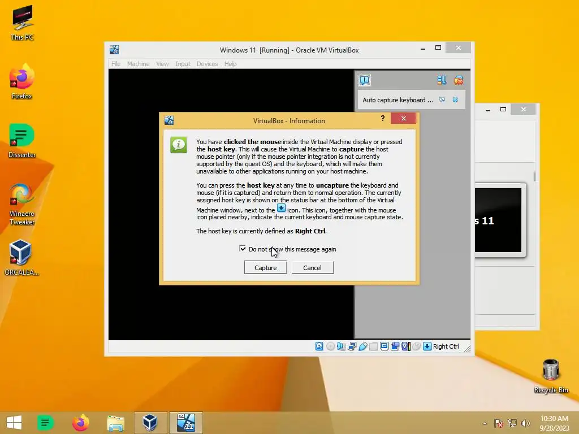Open the File menu
The width and height of the screenshot is (579, 434).
(116, 64)
